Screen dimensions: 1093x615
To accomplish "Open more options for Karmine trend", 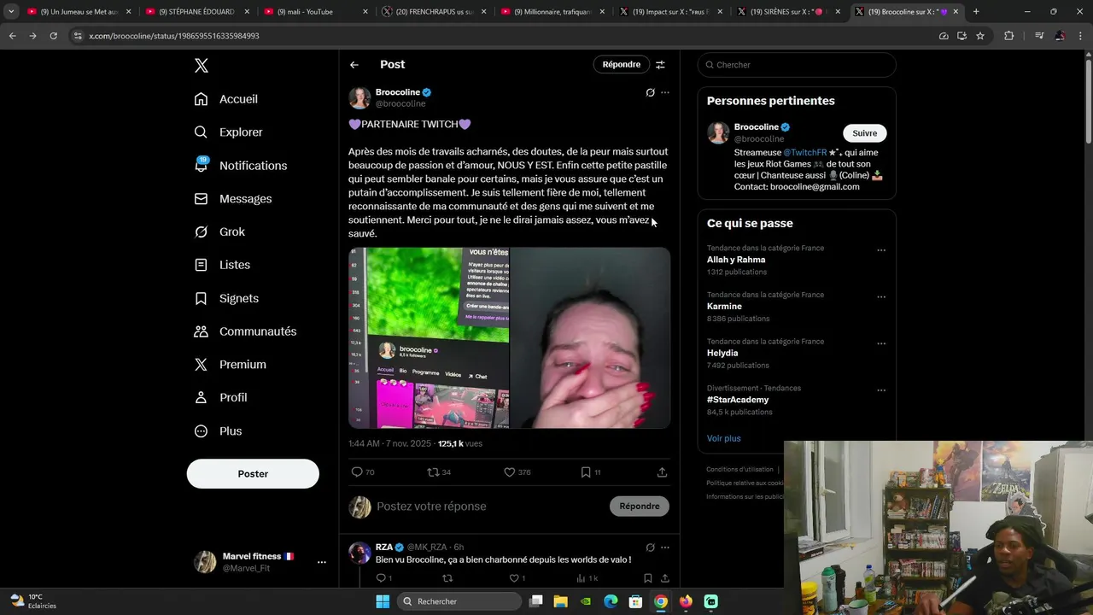I will (881, 297).
